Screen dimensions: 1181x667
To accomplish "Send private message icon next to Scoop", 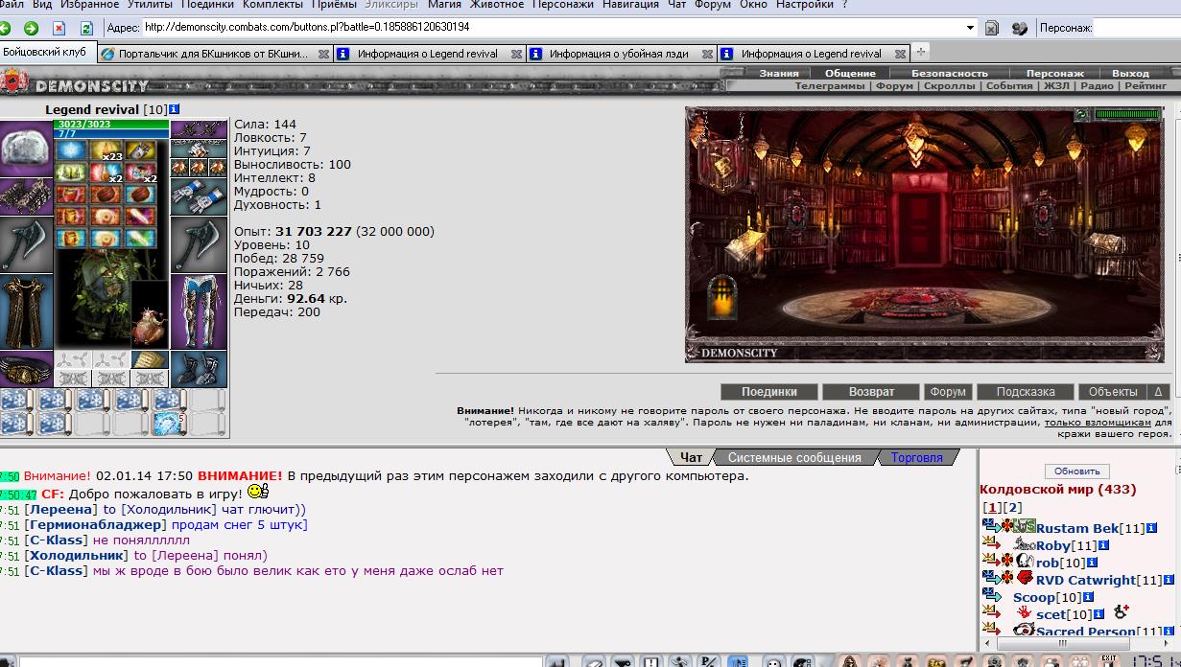I will (x=991, y=597).
